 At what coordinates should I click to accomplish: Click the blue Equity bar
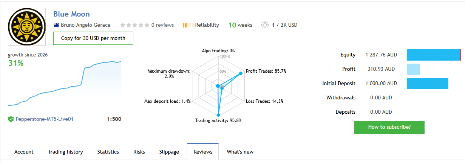point(433,55)
